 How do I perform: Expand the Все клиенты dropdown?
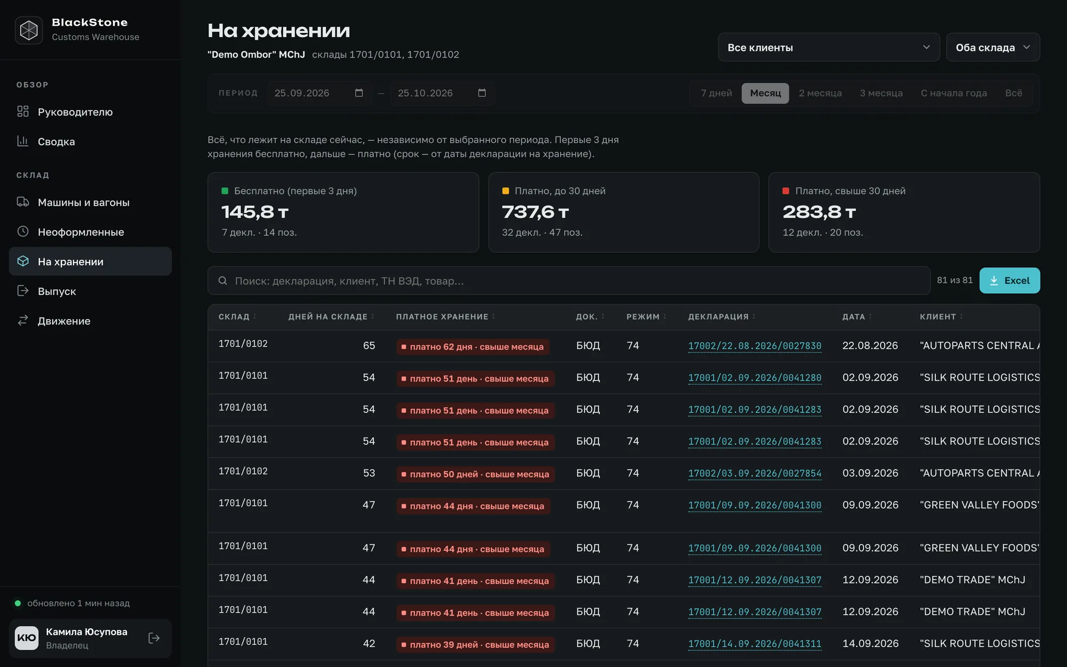pos(829,47)
